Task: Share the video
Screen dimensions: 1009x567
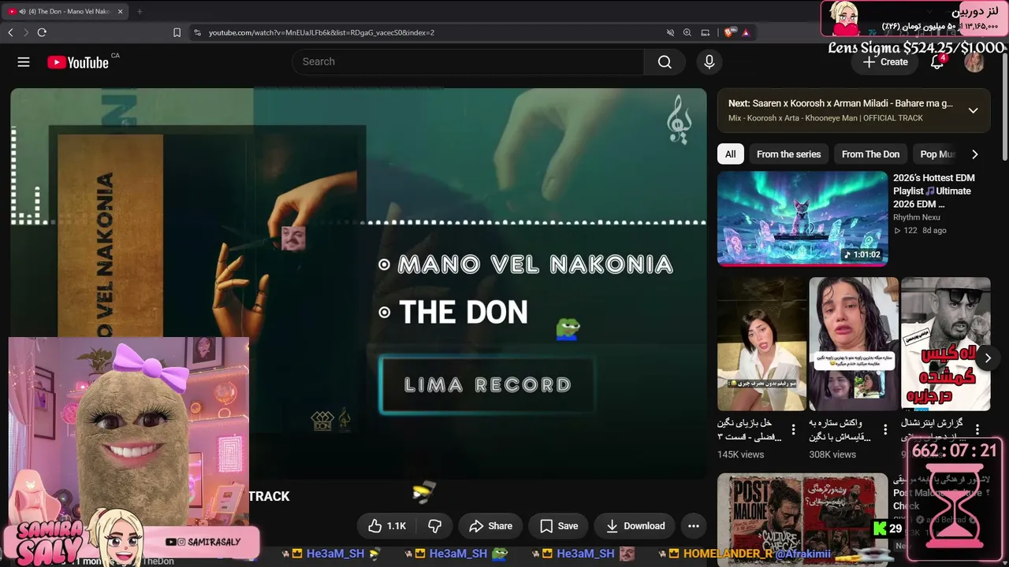Action: (x=490, y=526)
